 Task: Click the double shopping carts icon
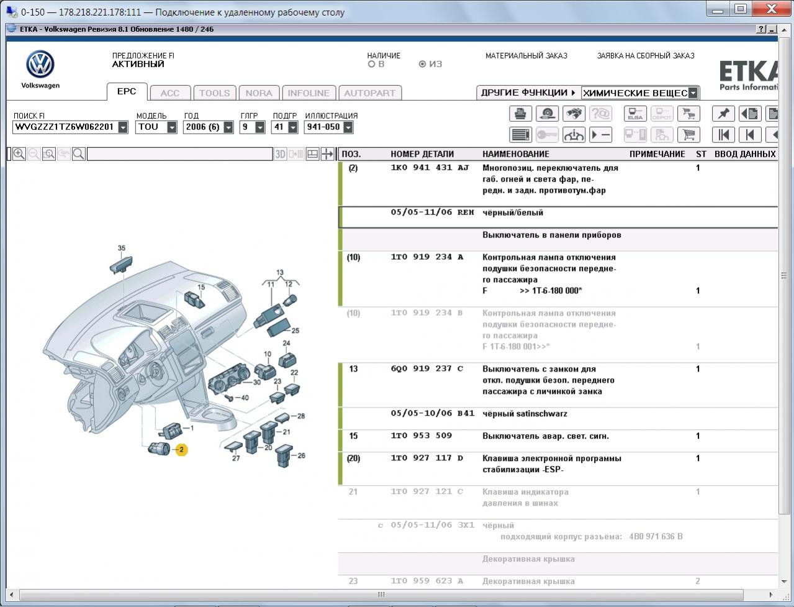(688, 114)
